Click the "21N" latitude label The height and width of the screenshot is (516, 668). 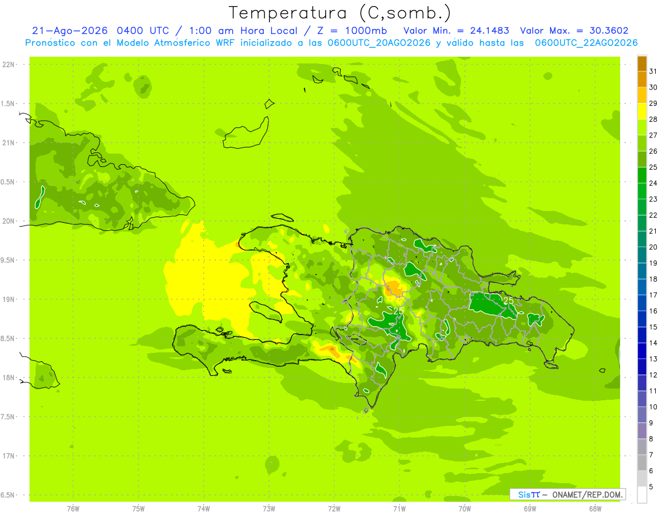point(9,143)
